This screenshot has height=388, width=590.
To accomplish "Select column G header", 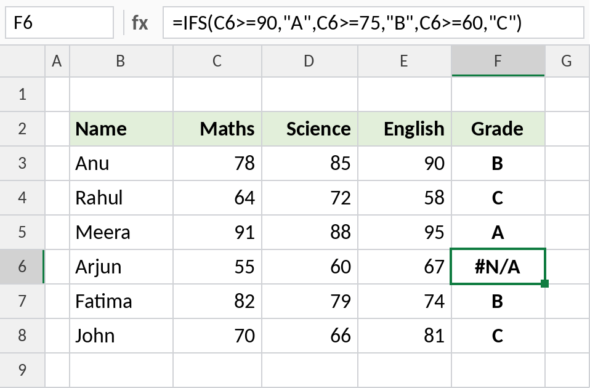I will (567, 61).
